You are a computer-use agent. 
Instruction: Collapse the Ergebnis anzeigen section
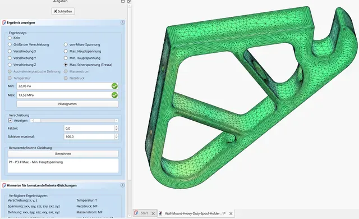tap(122, 22)
